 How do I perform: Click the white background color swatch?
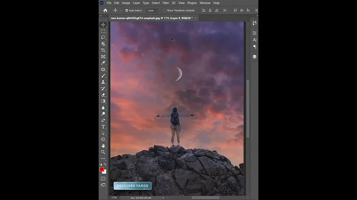pos(105,172)
